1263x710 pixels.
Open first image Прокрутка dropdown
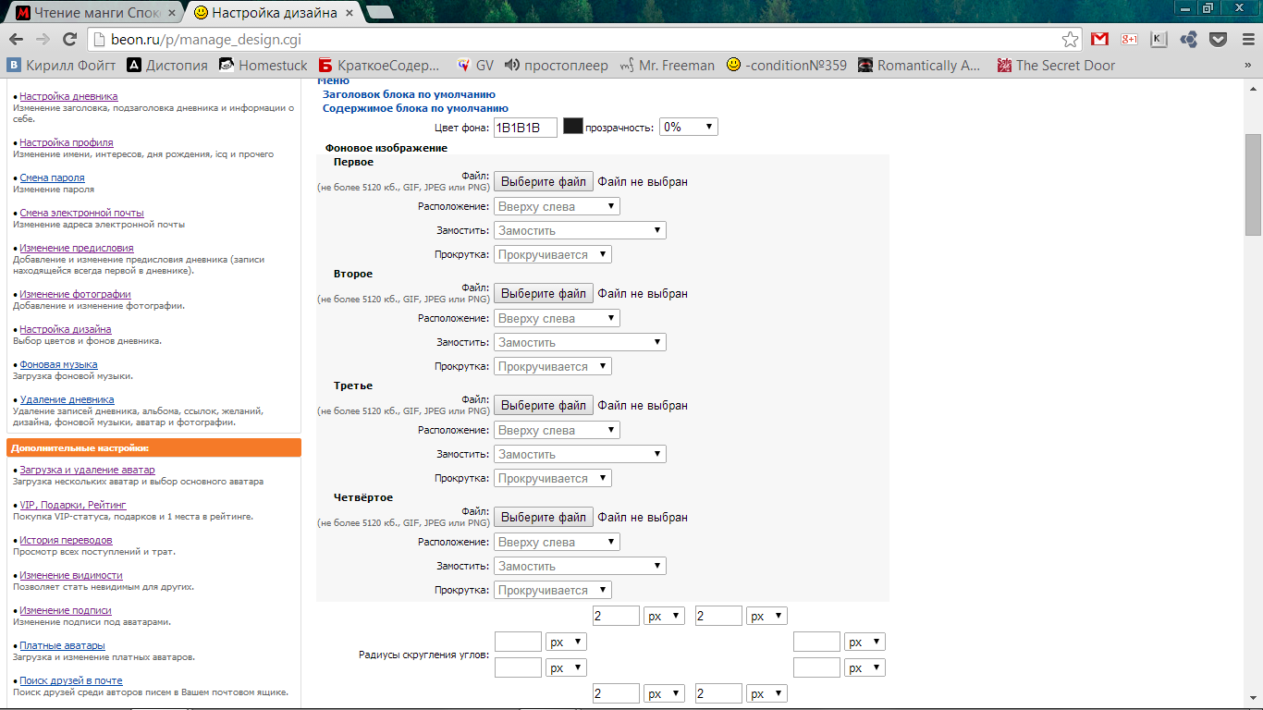[553, 254]
